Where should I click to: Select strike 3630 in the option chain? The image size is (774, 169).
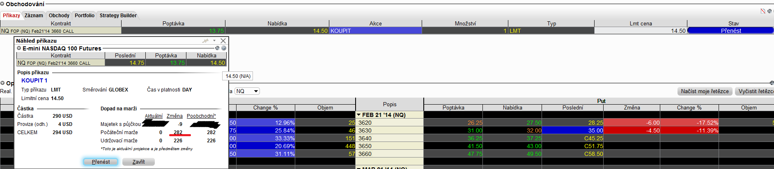point(389,130)
